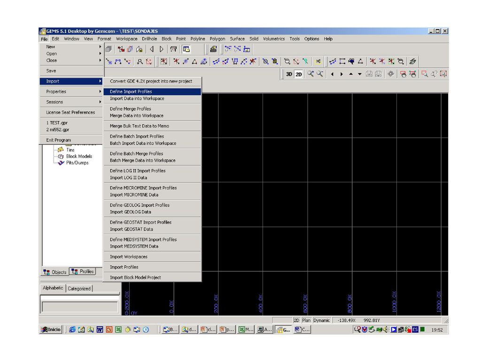This screenshot has height=360, width=481.
Task: Switch to the Objects tab
Action: click(55, 272)
